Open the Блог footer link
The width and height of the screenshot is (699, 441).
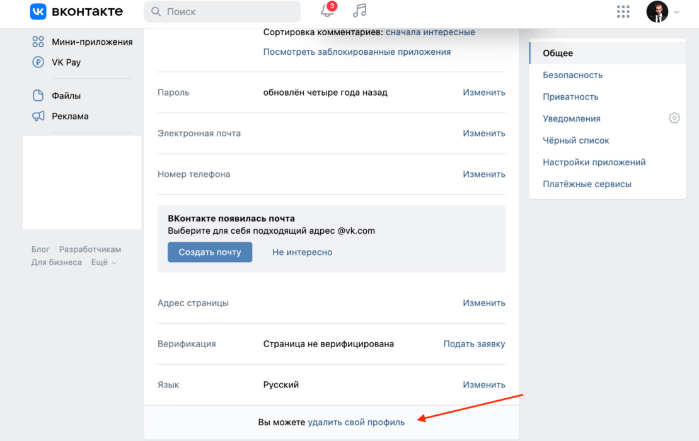40,249
